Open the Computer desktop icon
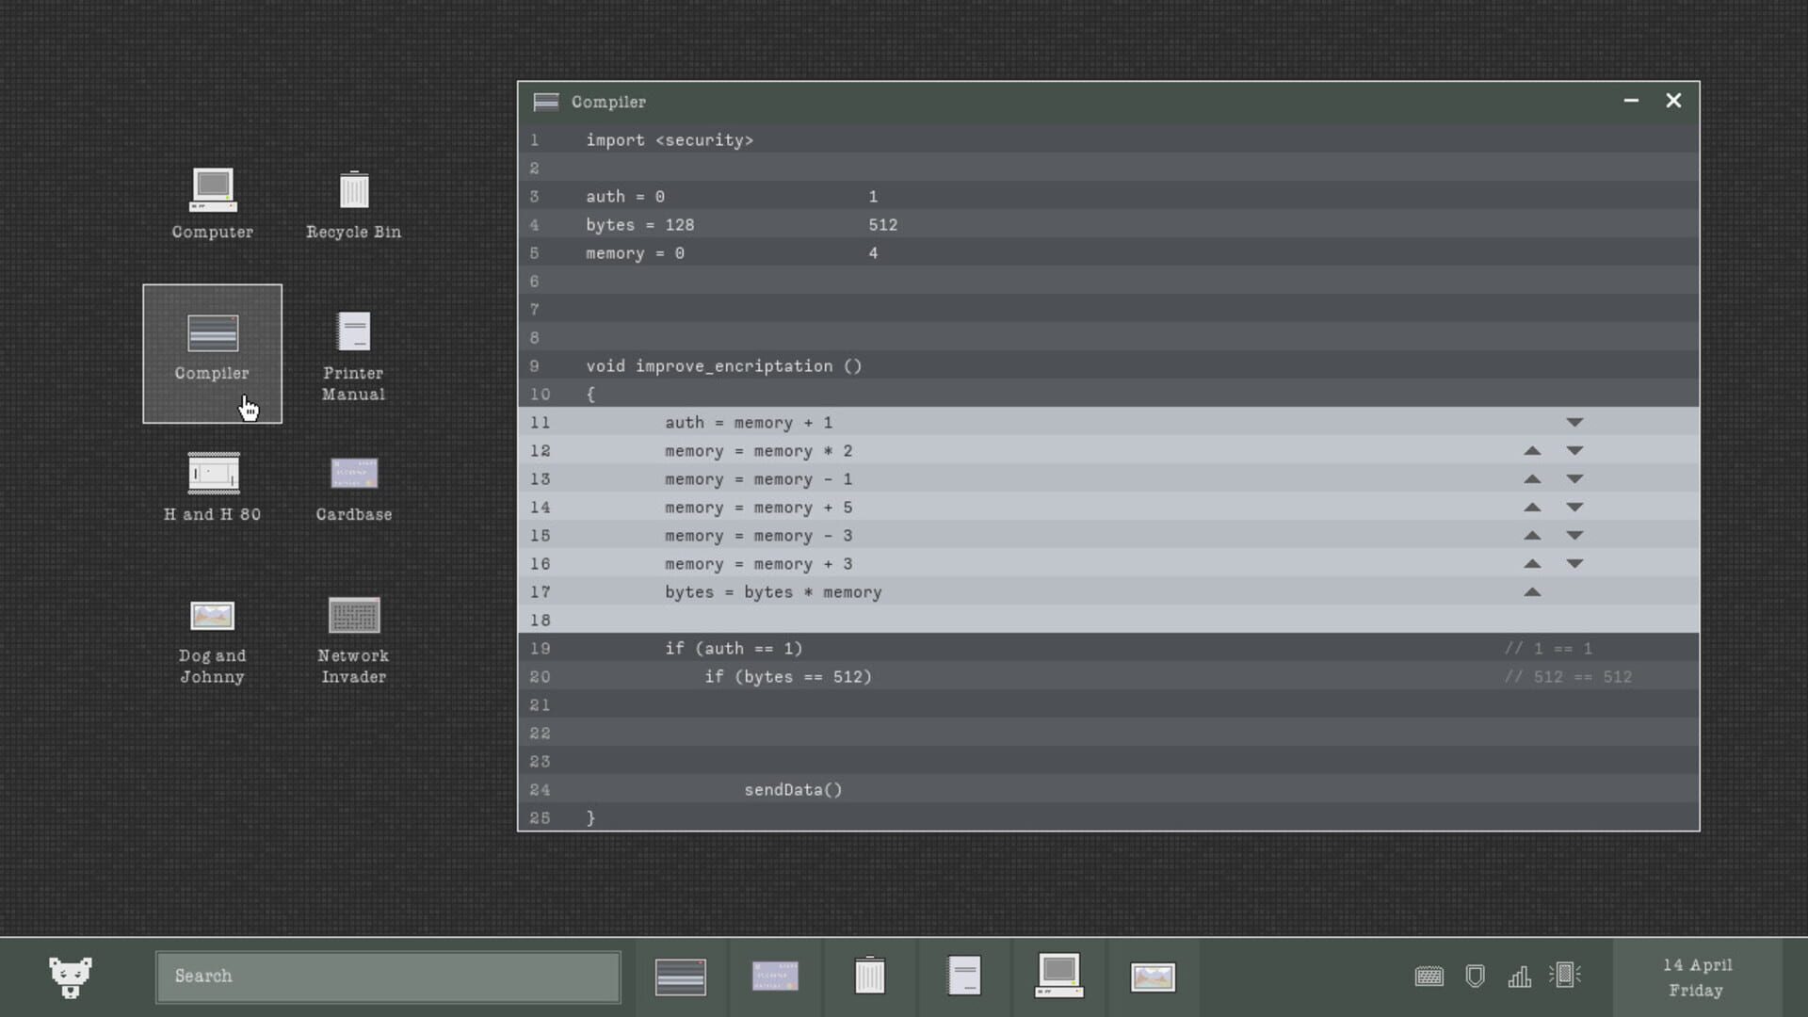 coord(211,202)
